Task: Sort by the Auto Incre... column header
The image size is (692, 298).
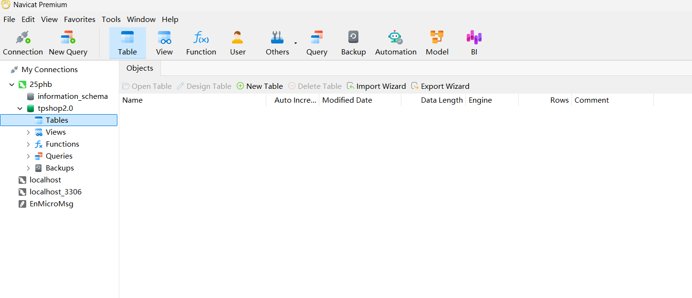Action: point(293,100)
